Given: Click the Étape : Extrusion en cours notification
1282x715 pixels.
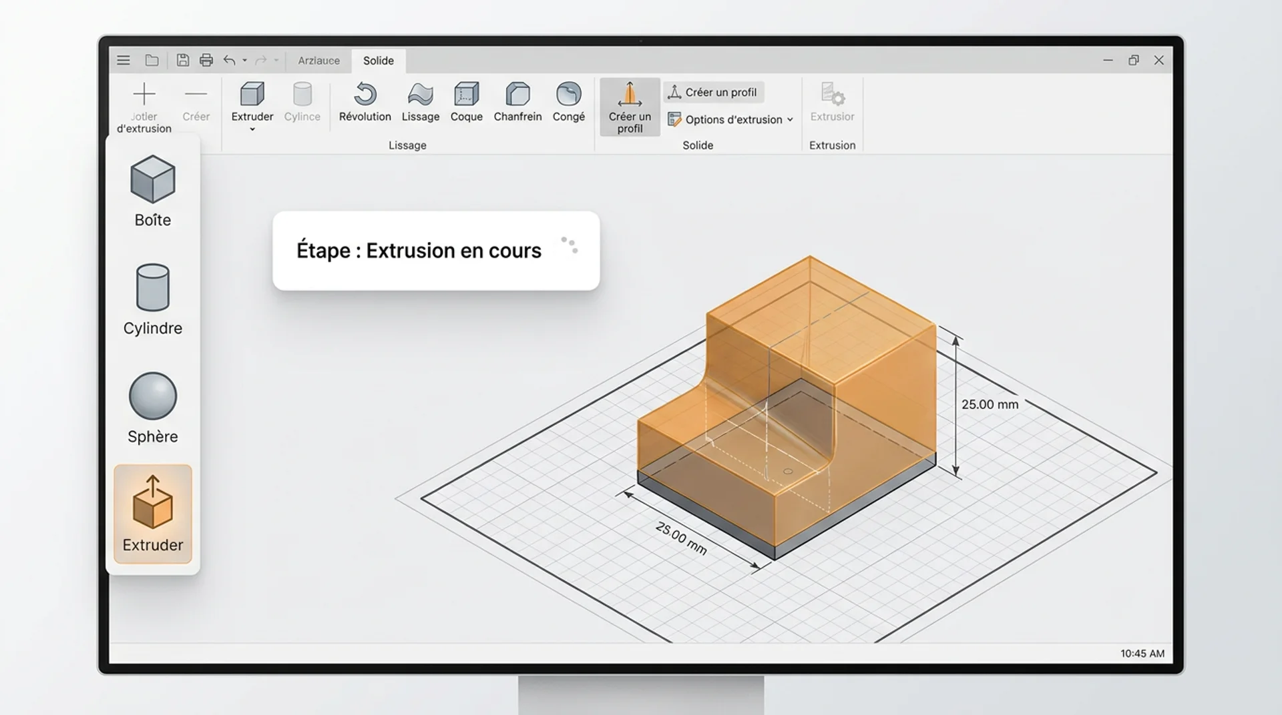Looking at the screenshot, I should point(436,251).
